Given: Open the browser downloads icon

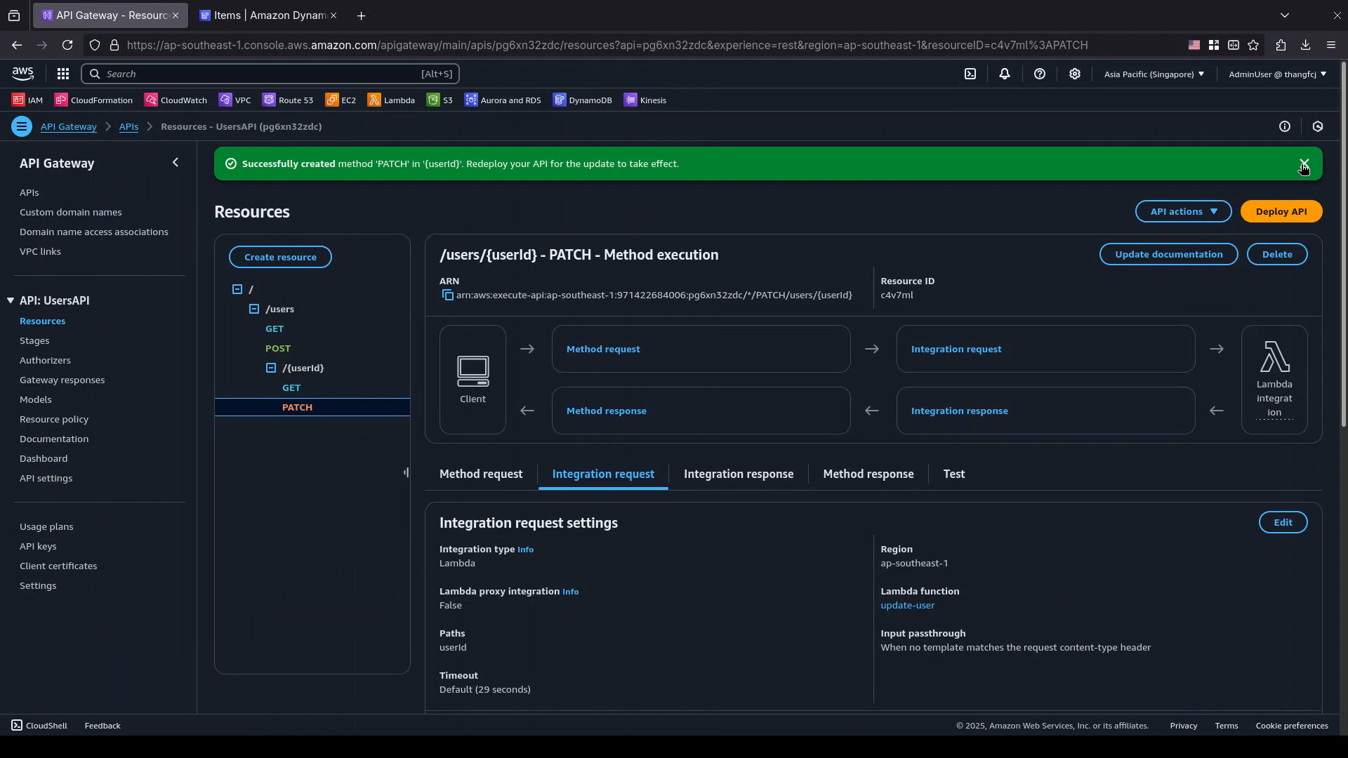Looking at the screenshot, I should (x=1305, y=45).
